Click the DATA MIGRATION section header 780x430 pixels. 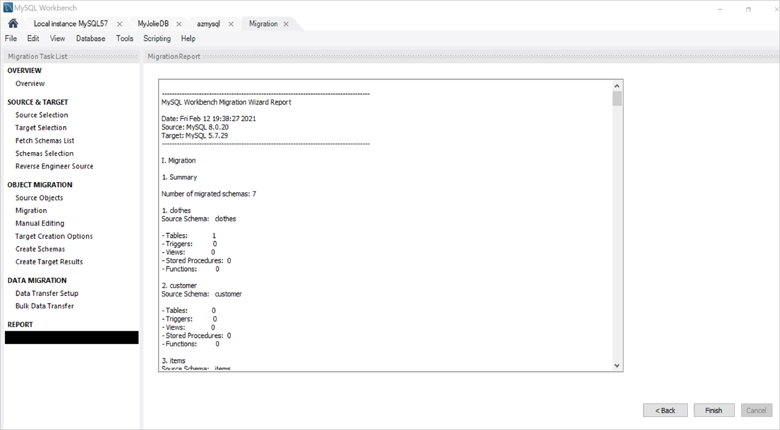coord(37,280)
